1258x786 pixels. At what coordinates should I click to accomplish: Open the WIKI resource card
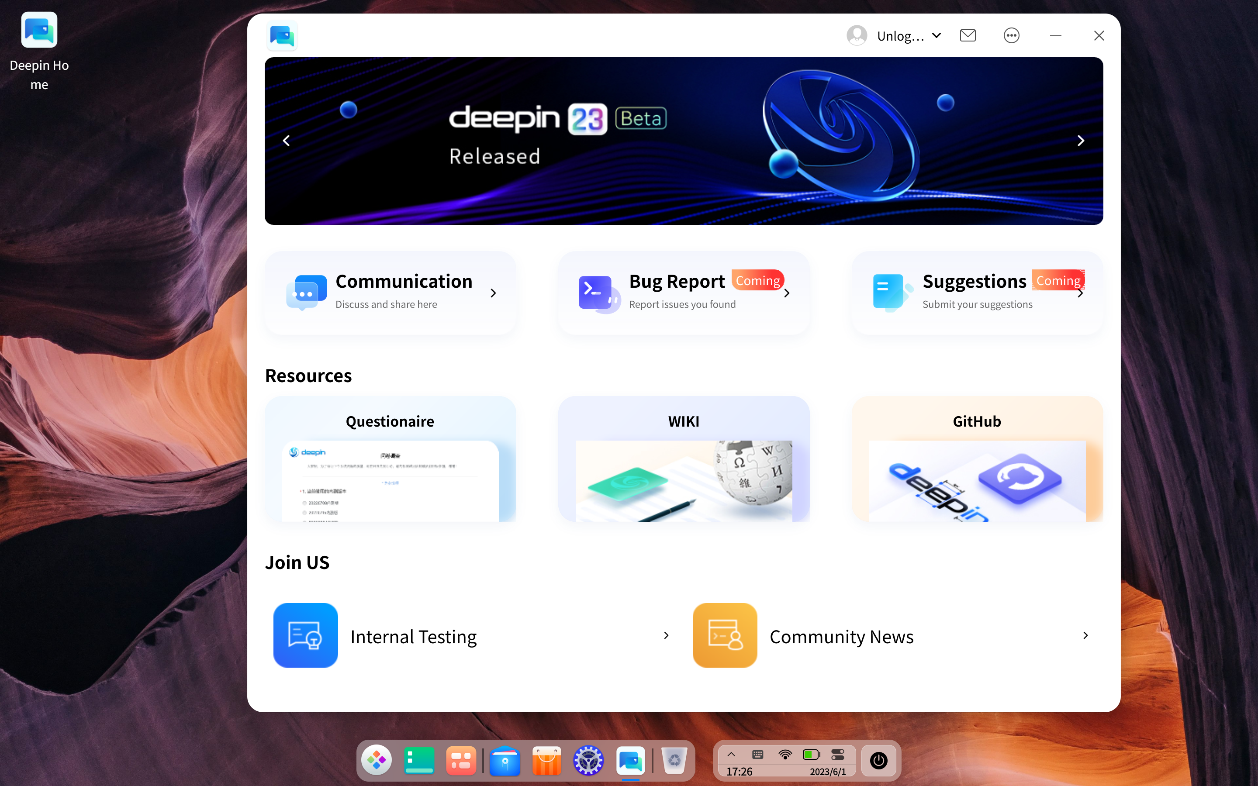[684, 459]
